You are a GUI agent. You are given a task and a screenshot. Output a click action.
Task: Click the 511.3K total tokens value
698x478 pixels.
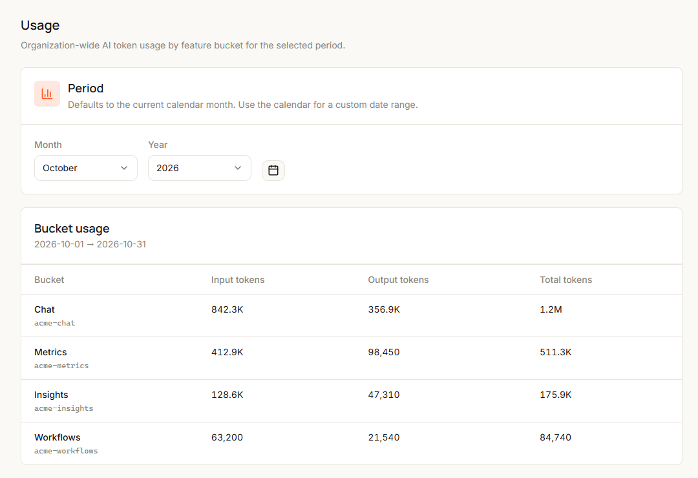[x=556, y=352]
